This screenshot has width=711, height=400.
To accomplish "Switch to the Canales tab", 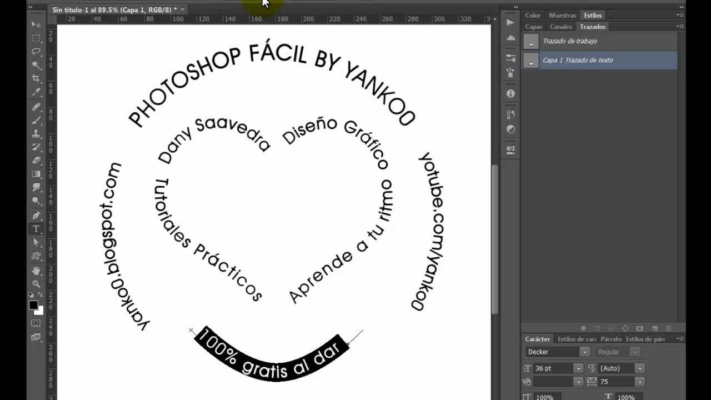I will tap(560, 27).
